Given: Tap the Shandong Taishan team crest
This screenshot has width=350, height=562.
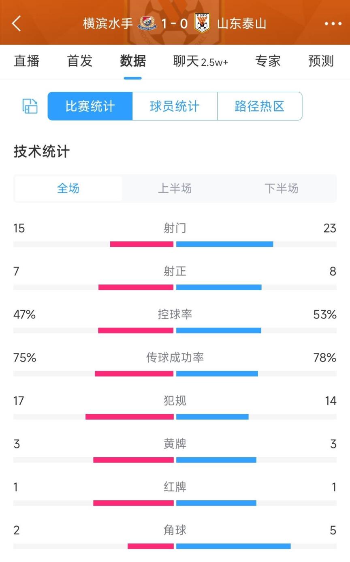Looking at the screenshot, I should click(202, 23).
